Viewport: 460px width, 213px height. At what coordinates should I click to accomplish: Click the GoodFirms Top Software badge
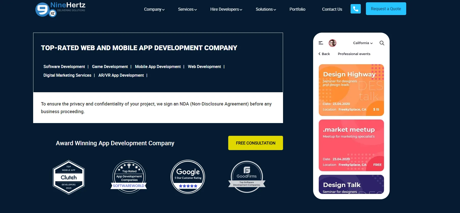pyautogui.click(x=247, y=177)
